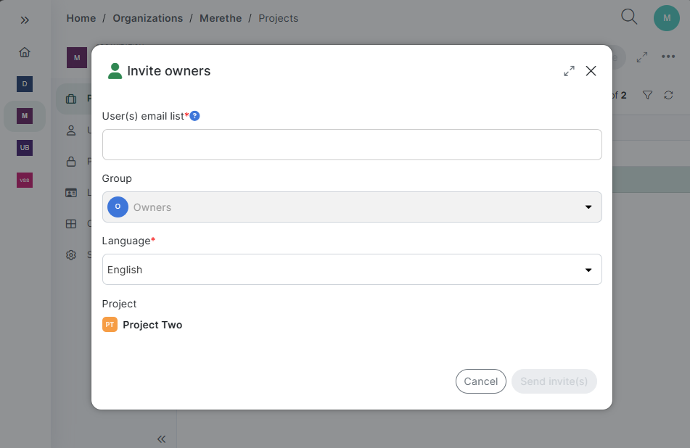The height and width of the screenshot is (448, 690).
Task: Select the UB organization avatar
Action: click(25, 148)
